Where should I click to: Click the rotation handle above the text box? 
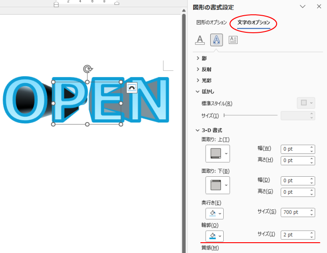[88, 69]
